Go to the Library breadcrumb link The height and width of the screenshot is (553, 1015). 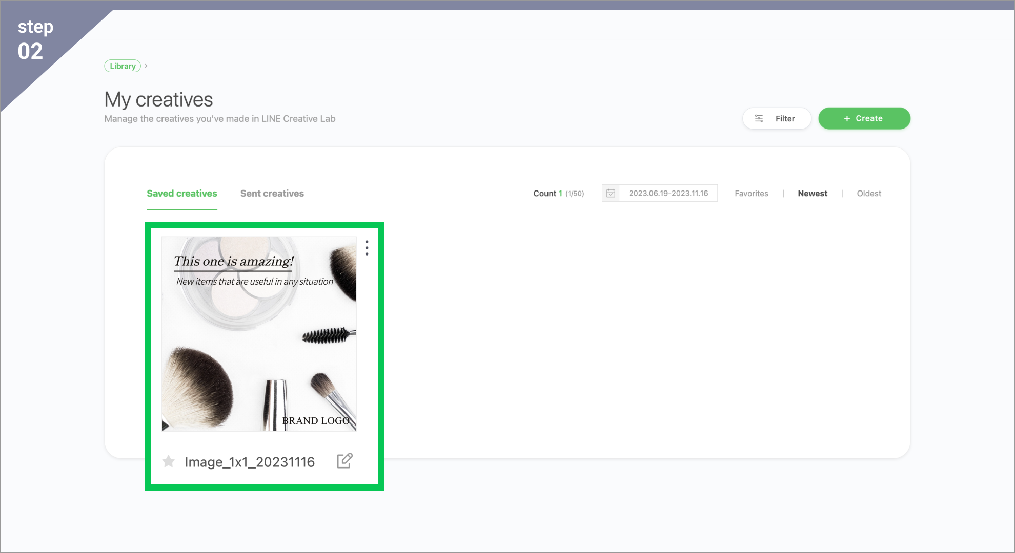coord(123,66)
